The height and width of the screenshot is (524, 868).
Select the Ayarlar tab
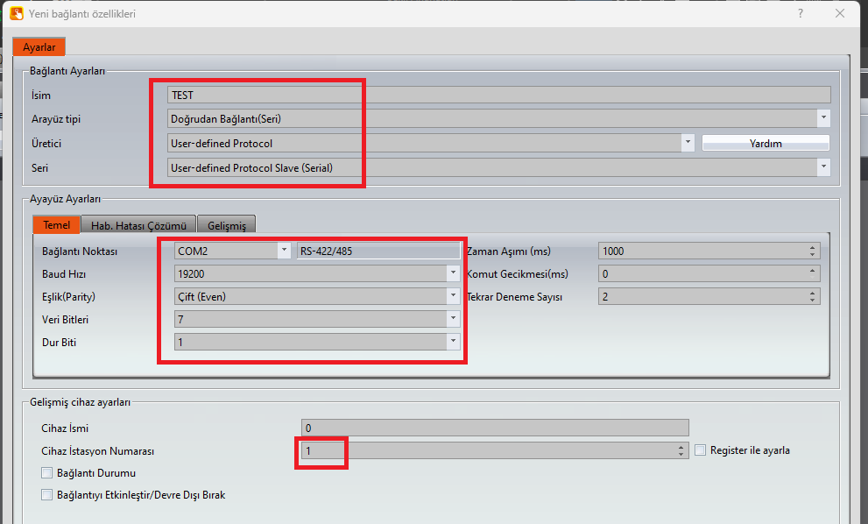coord(39,47)
